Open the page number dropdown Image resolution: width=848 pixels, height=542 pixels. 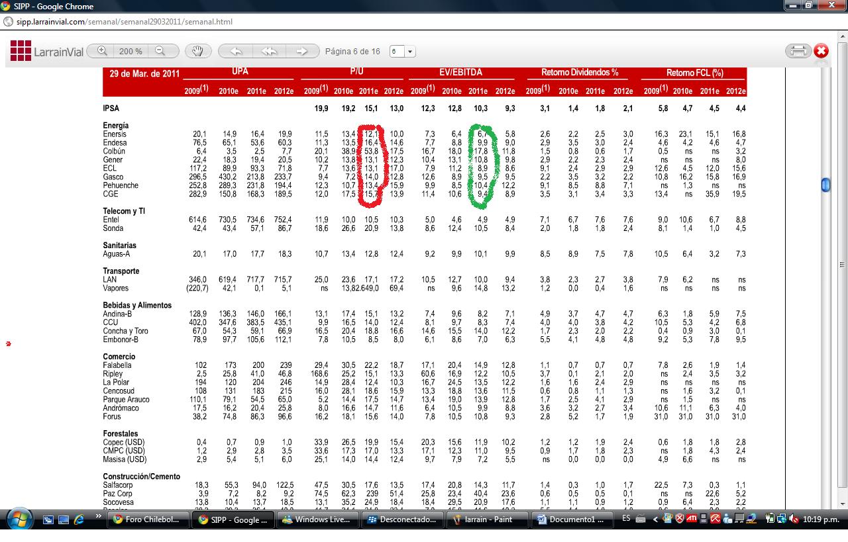tap(410, 52)
